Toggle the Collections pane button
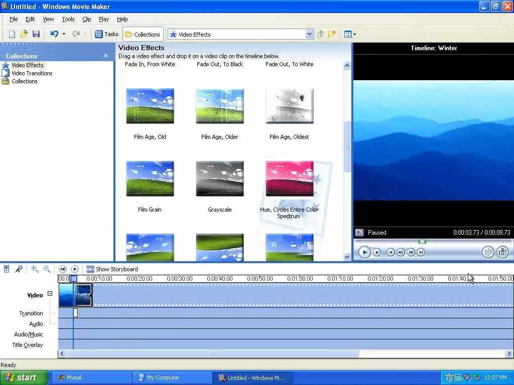Screen dimensions: 514x385 pyautogui.click(x=143, y=35)
